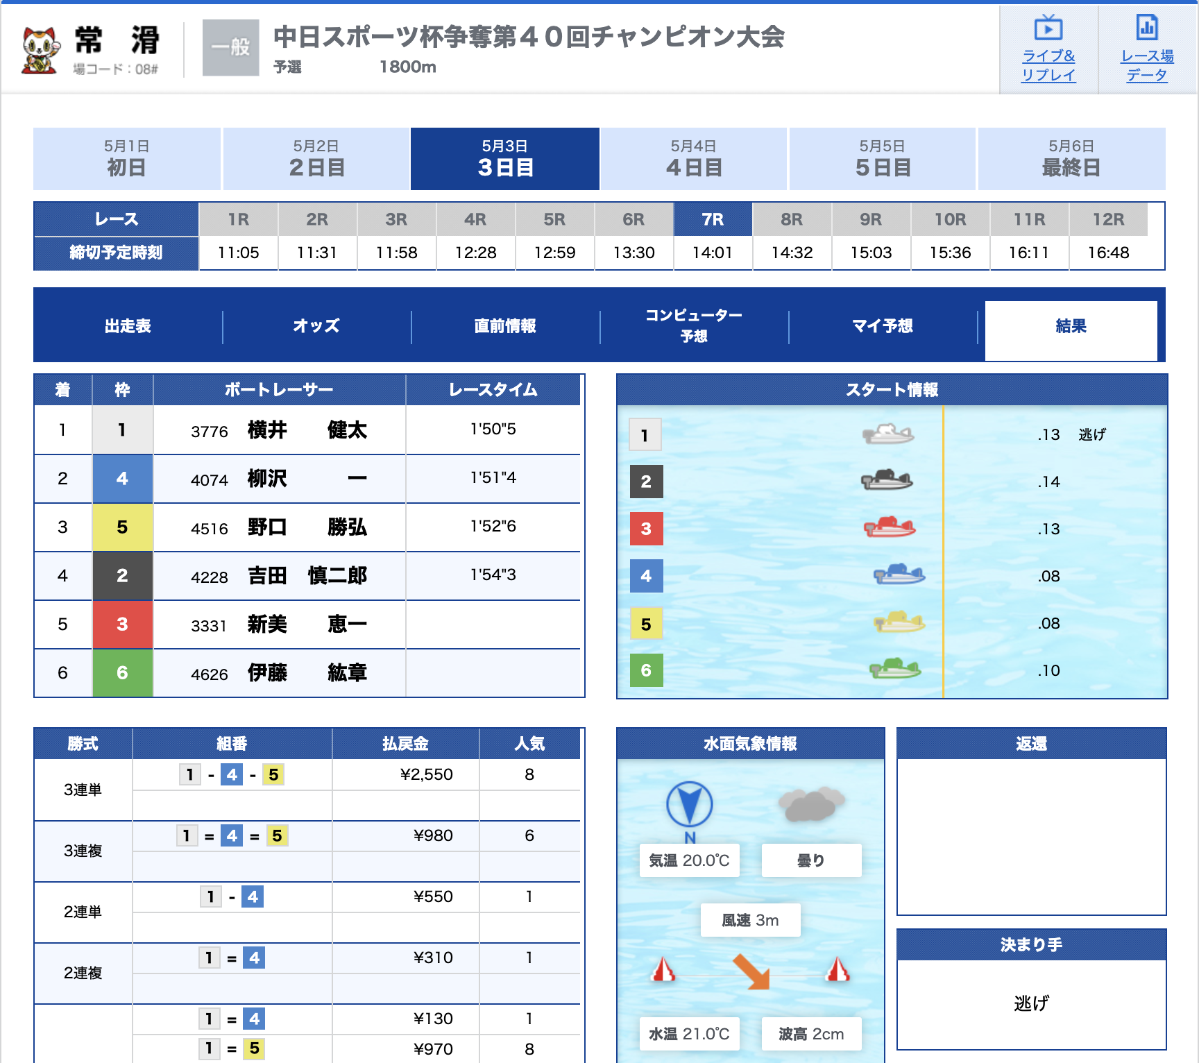Open the ライブ&リプレイ video icon
Image resolution: width=1199 pixels, height=1063 pixels.
pyautogui.click(x=1048, y=28)
